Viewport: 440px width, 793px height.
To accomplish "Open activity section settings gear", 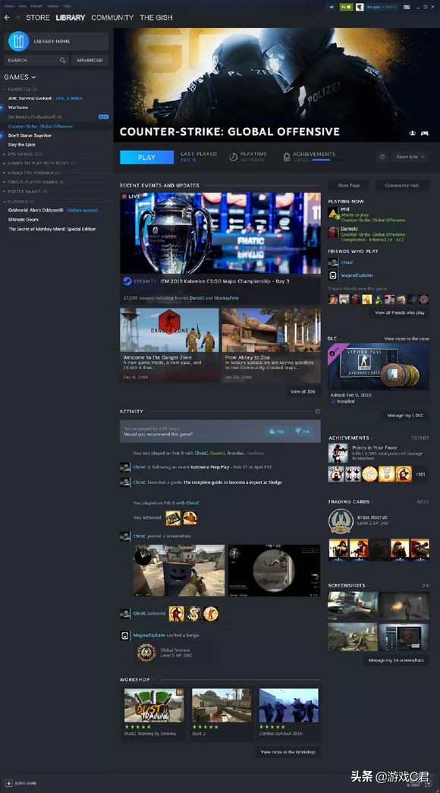I will click(317, 412).
